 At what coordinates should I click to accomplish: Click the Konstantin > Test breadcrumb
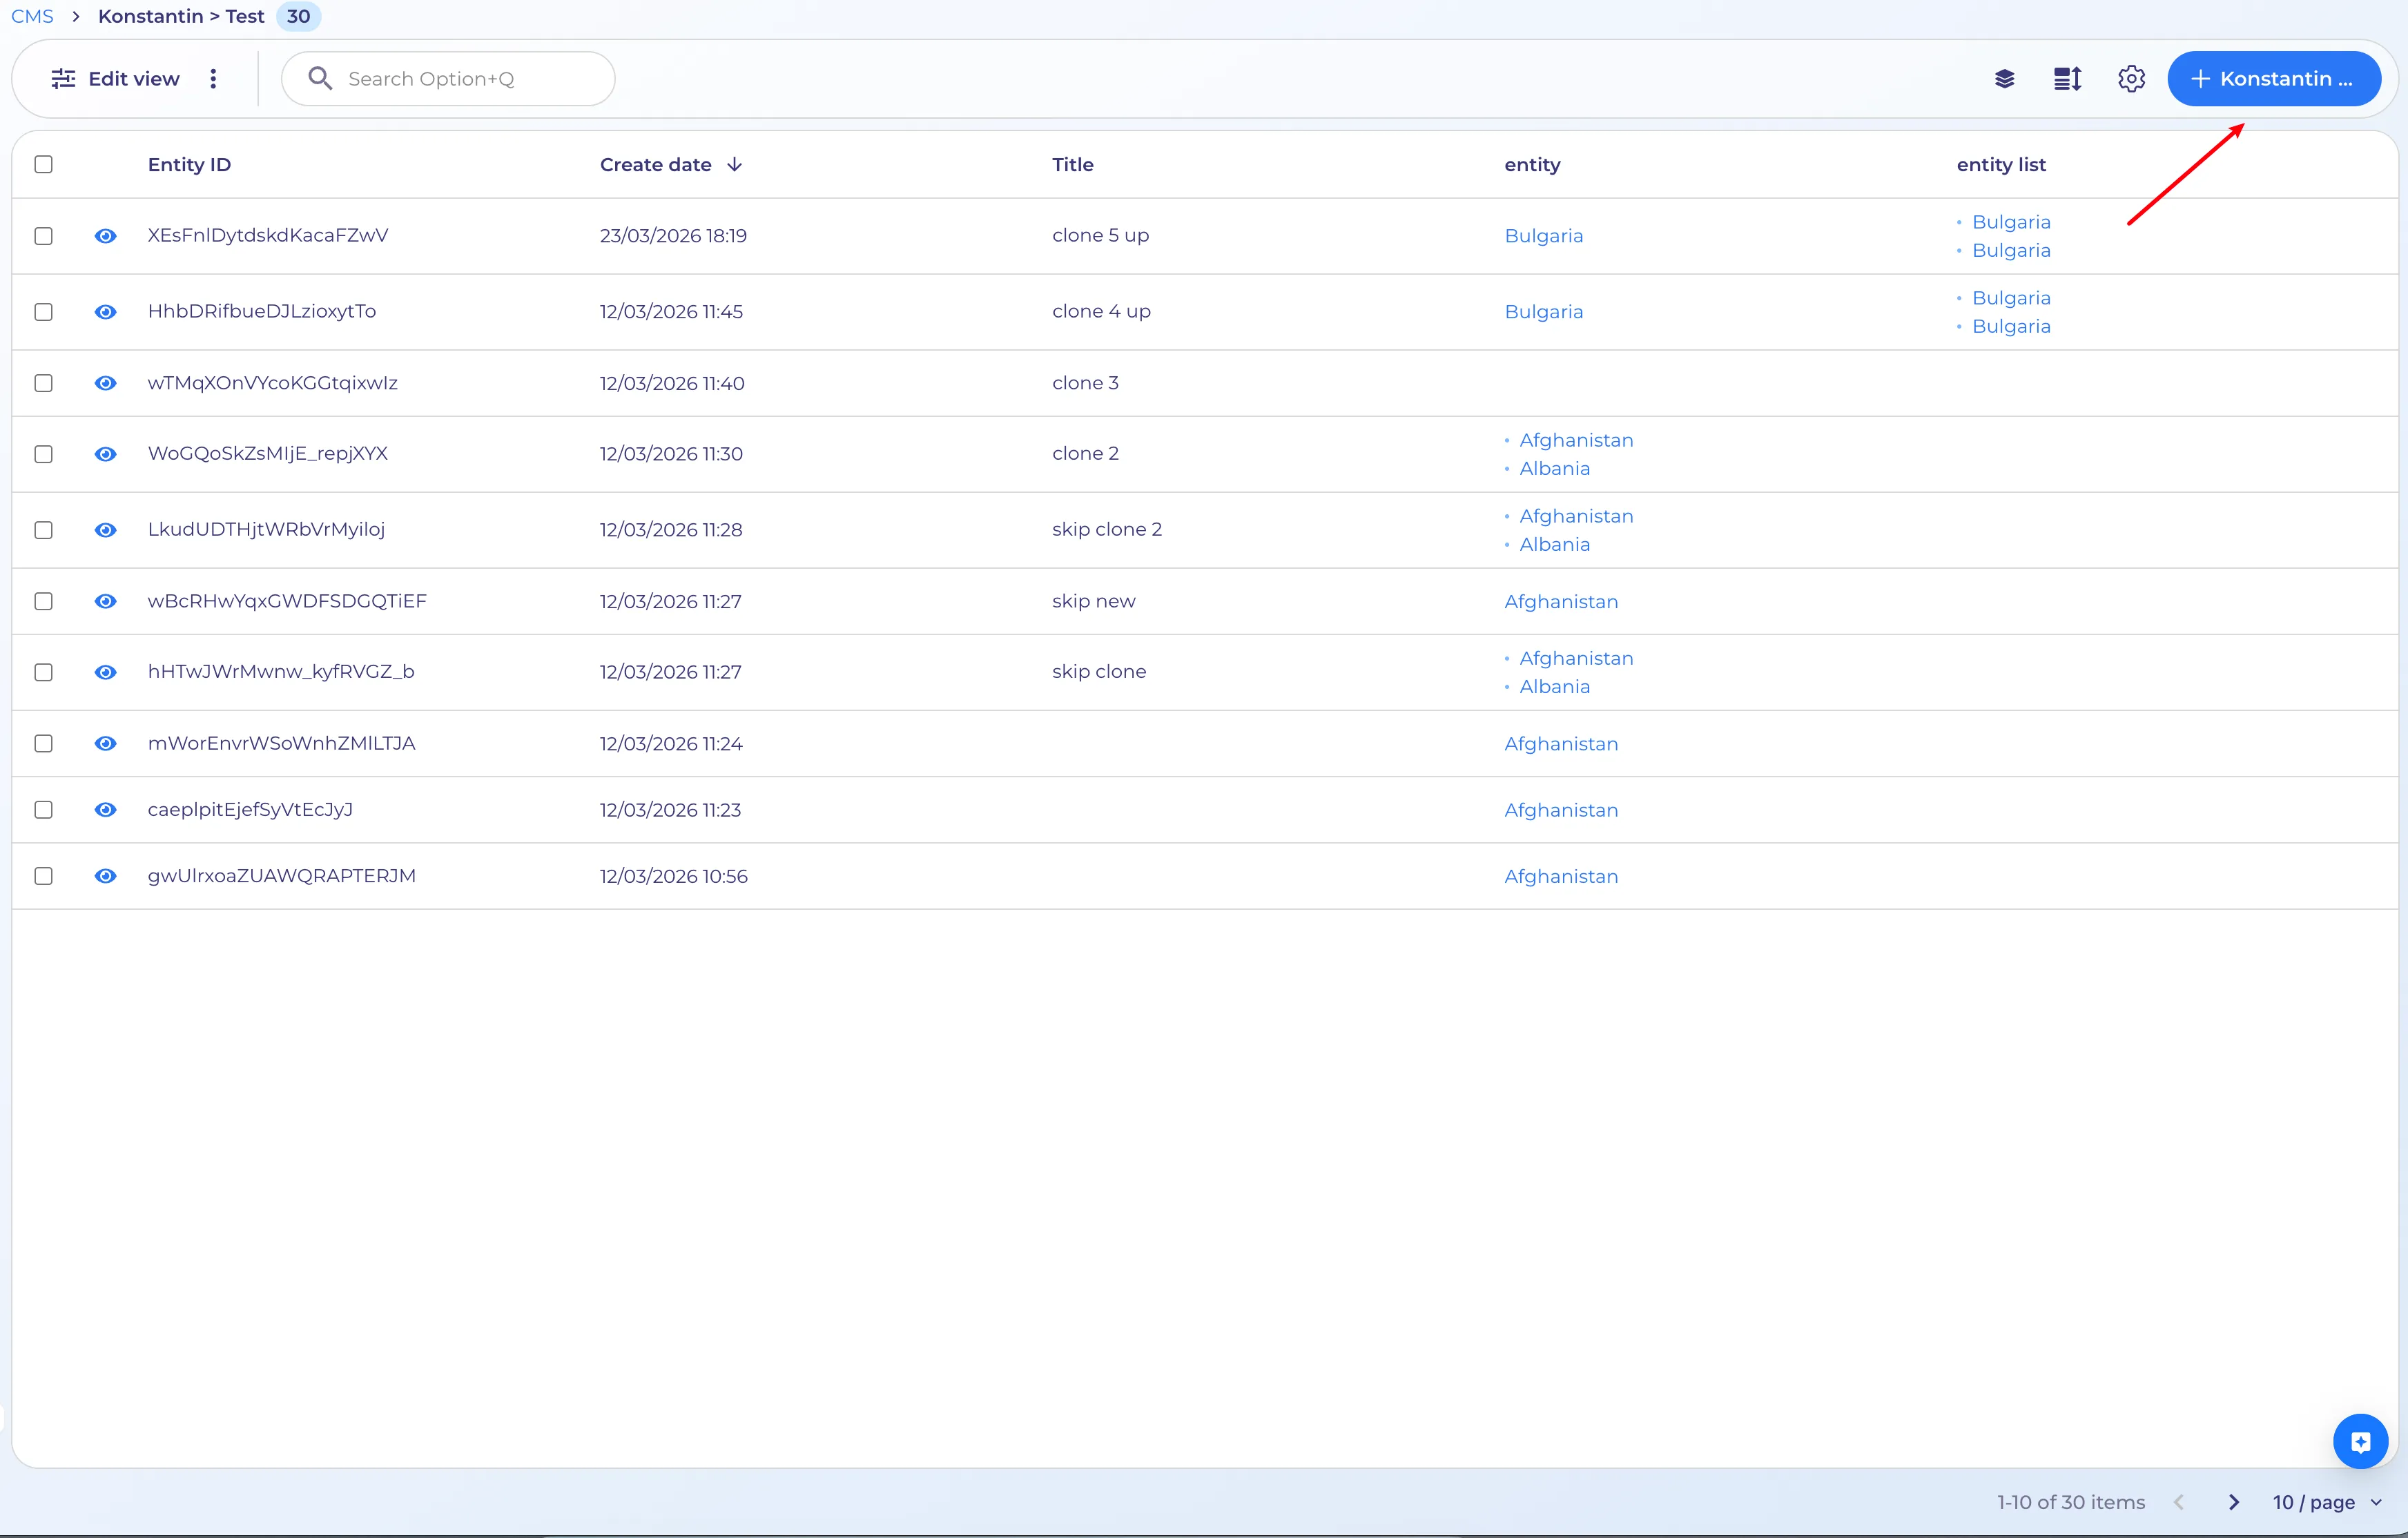click(x=181, y=16)
